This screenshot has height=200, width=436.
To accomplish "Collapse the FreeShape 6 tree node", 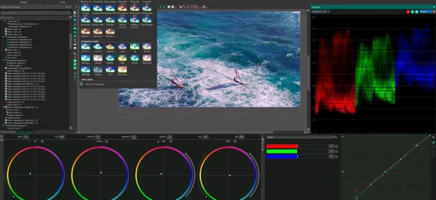I will click(x=4, y=37).
